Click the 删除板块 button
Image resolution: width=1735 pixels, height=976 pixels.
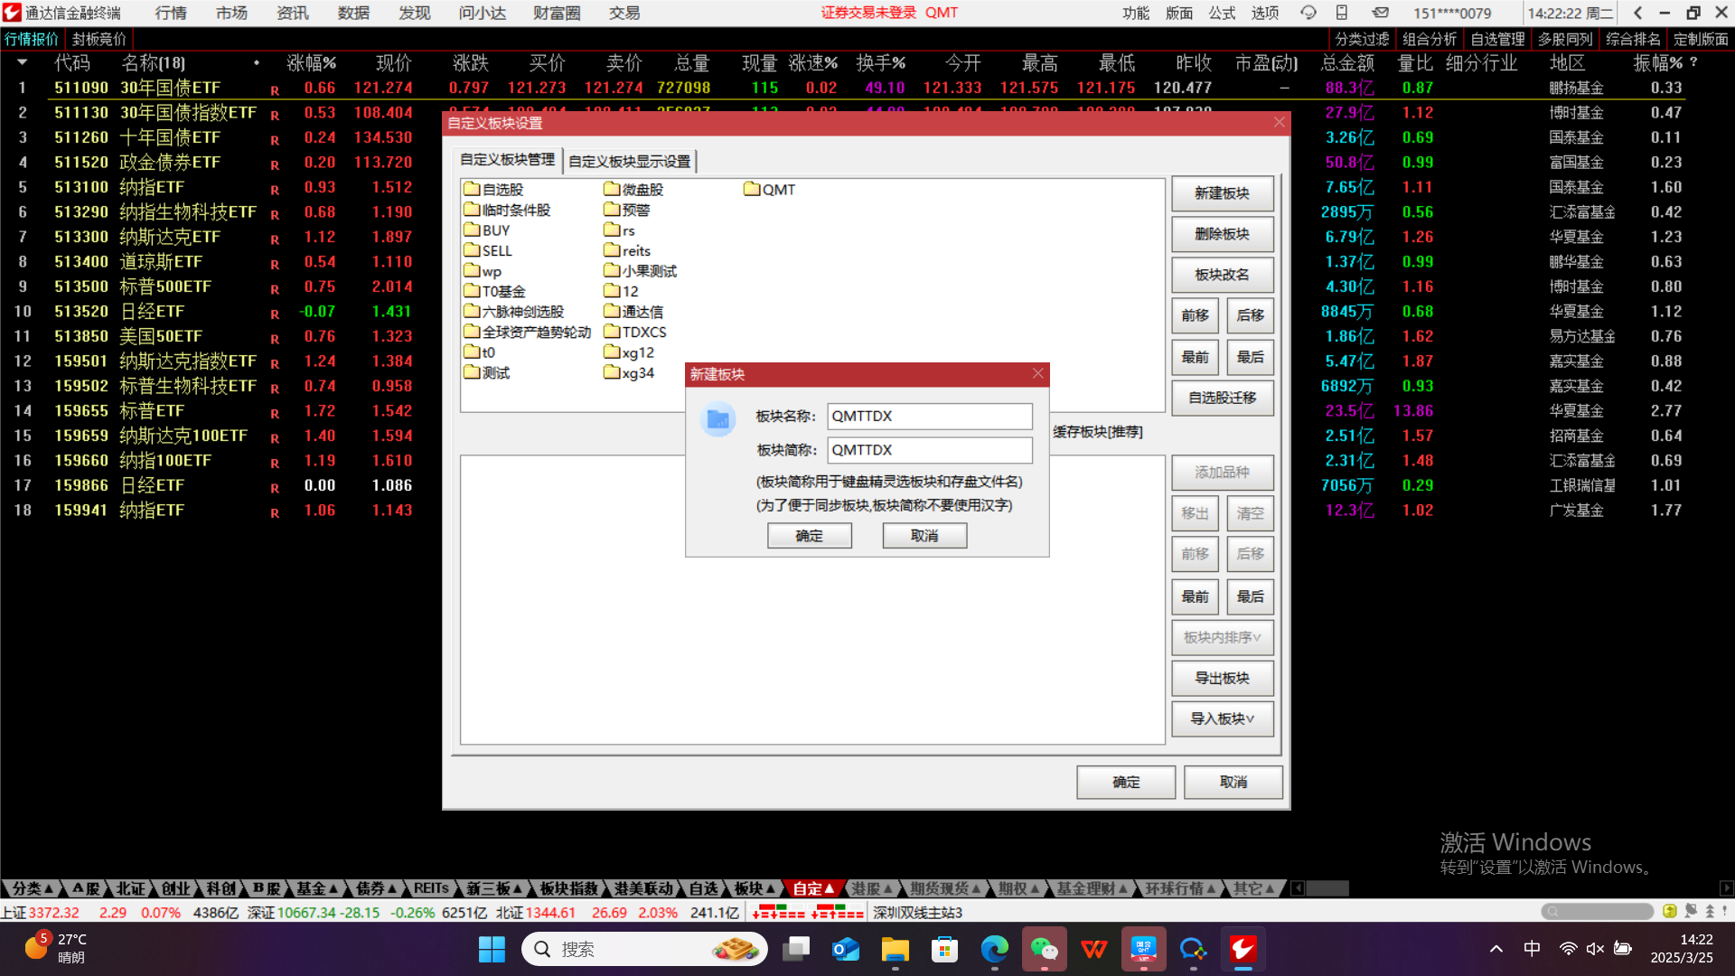[x=1222, y=234]
